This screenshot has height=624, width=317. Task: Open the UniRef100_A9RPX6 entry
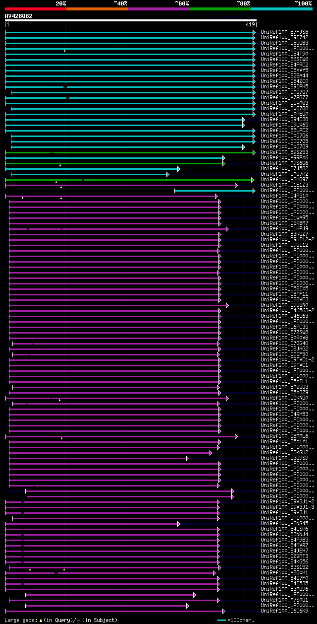[x=284, y=157]
